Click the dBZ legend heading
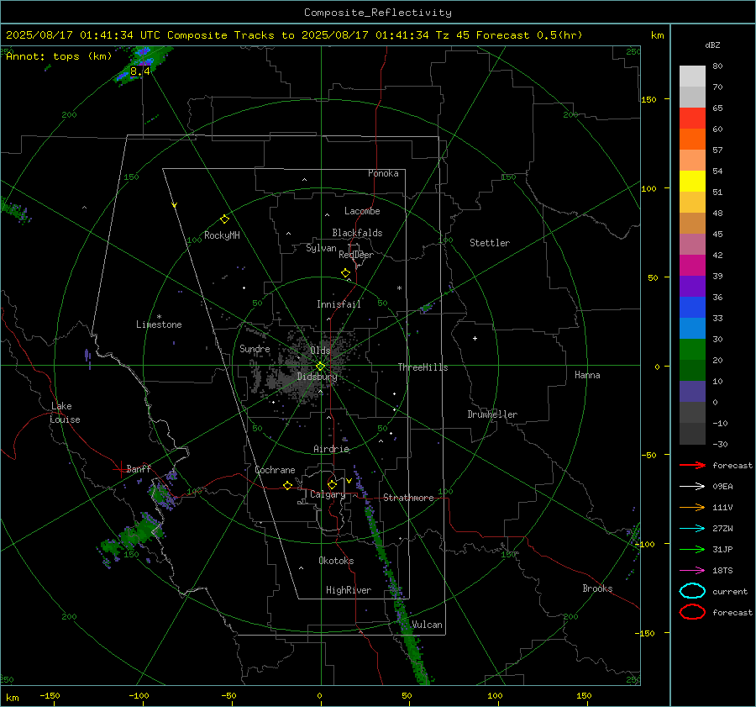 [712, 45]
